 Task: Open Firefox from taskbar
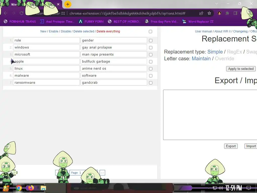31,188
